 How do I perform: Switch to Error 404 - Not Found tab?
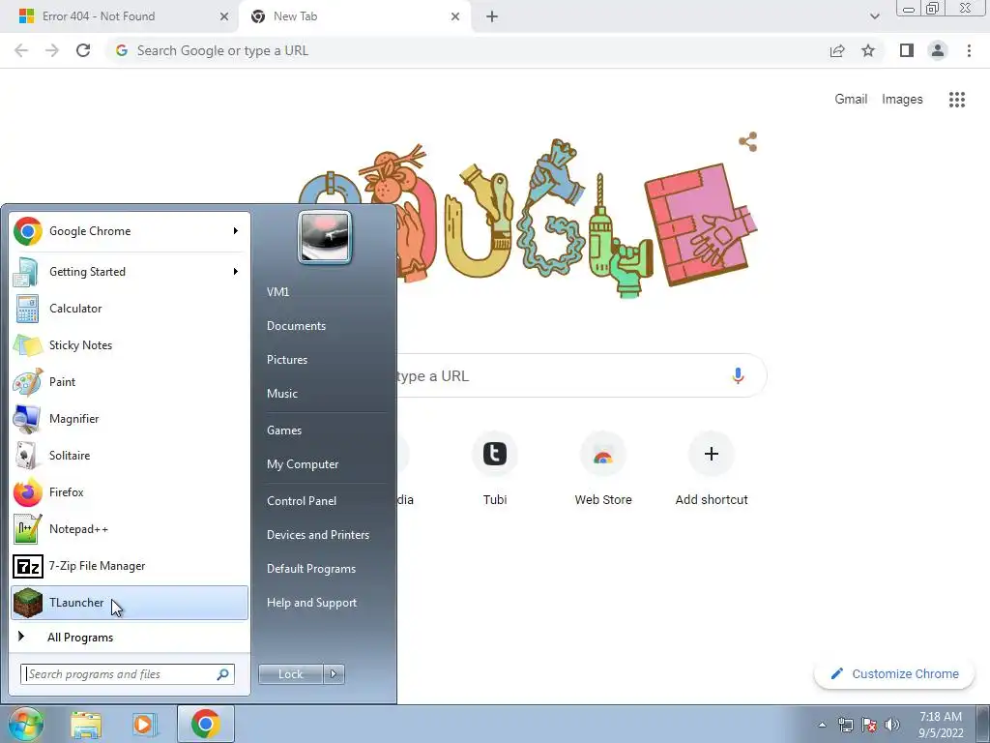(119, 16)
